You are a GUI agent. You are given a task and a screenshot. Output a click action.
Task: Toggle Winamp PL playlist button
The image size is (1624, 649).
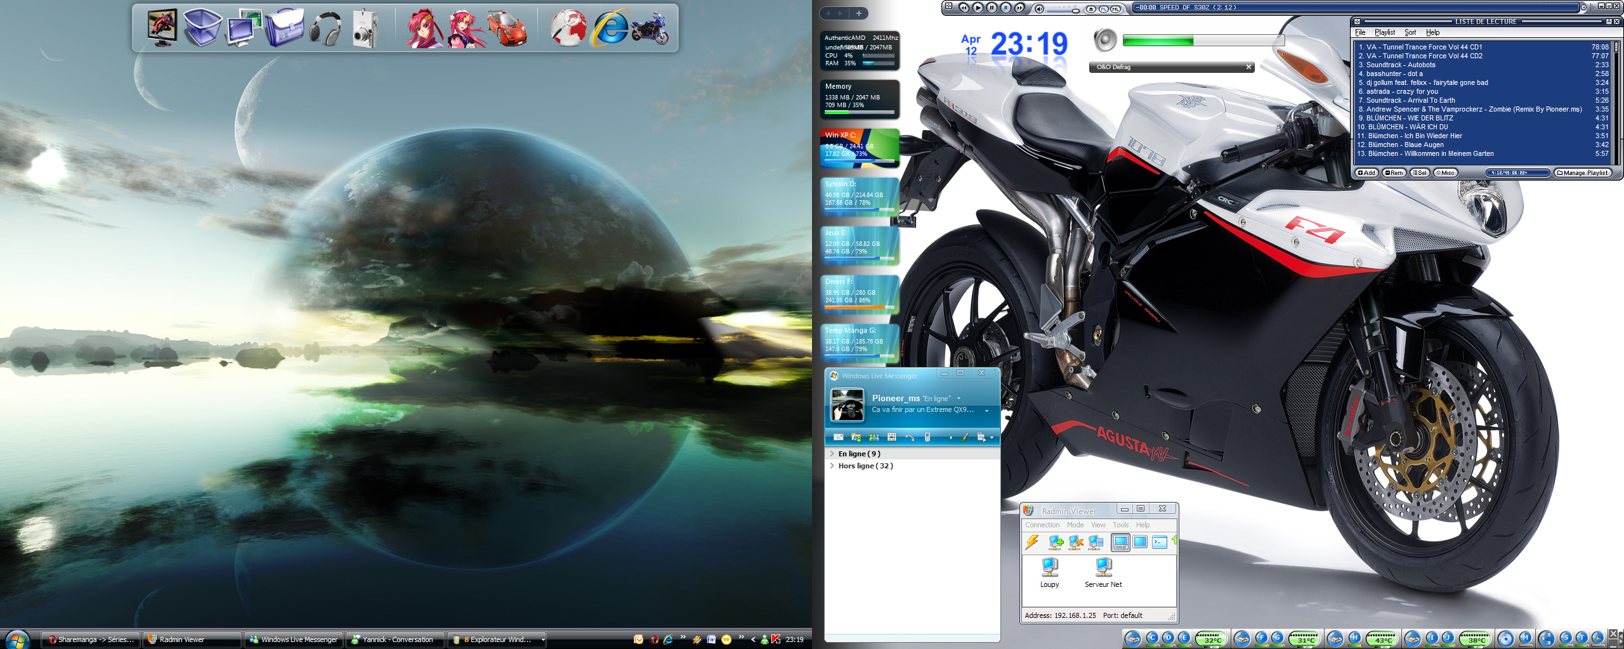click(1103, 9)
